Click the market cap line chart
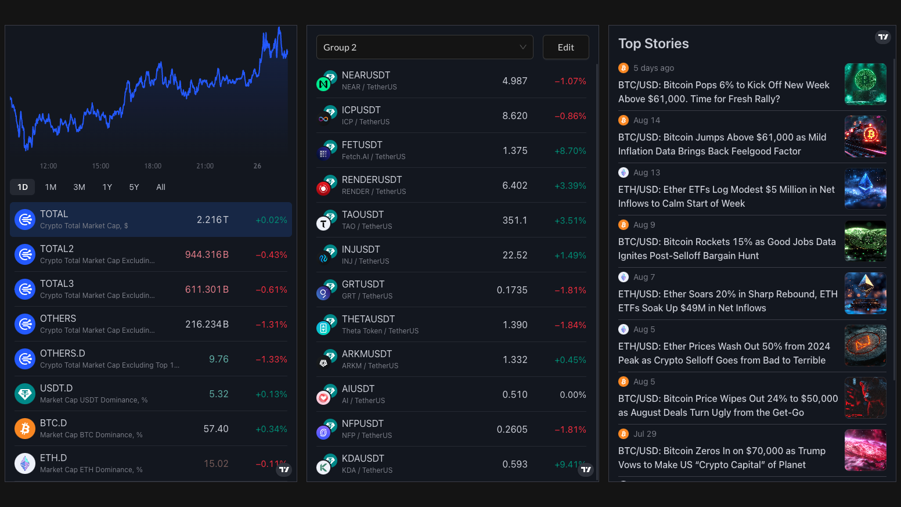 [x=149, y=92]
